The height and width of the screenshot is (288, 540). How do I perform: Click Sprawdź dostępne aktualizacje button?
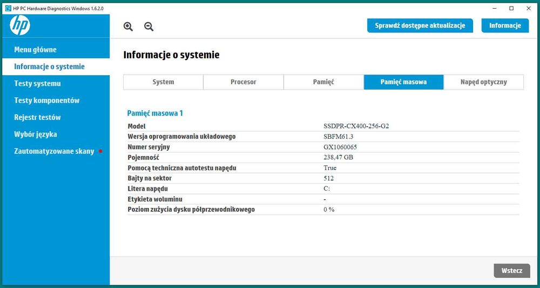tap(420, 25)
